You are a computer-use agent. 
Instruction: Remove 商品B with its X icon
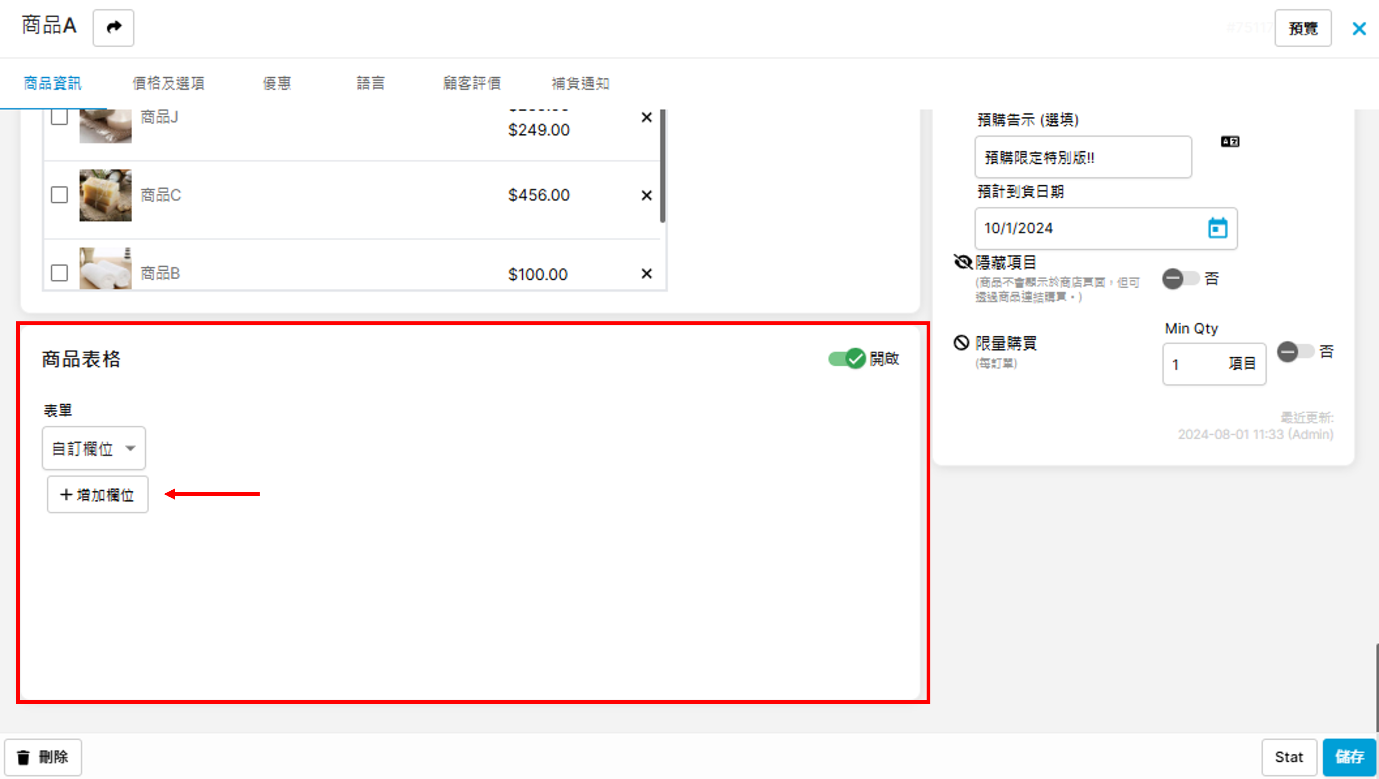click(646, 274)
